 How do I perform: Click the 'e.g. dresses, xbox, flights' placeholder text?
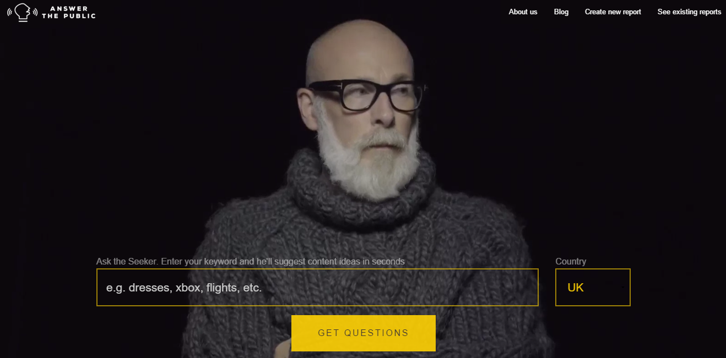click(x=184, y=287)
